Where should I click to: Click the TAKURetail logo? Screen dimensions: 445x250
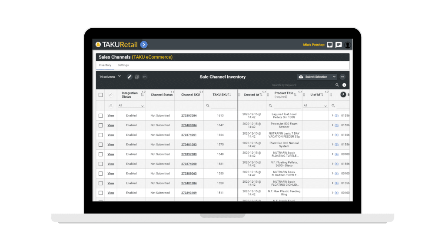click(116, 45)
